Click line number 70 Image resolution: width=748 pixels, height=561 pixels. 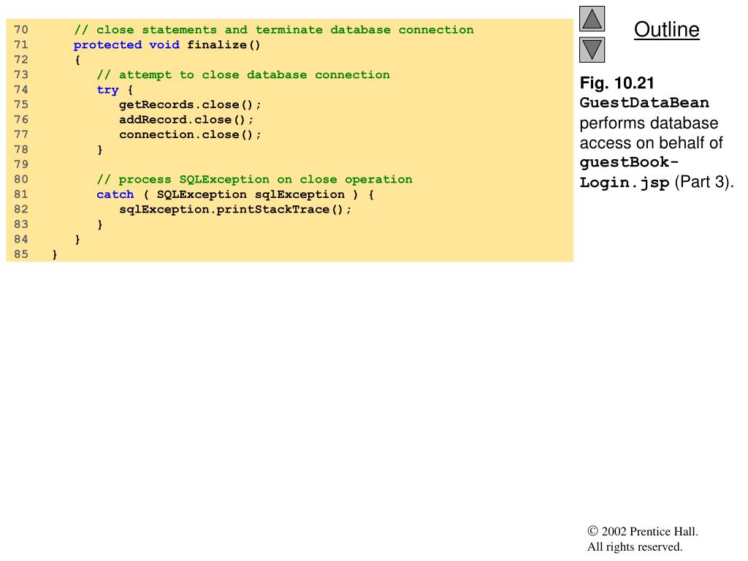point(21,29)
